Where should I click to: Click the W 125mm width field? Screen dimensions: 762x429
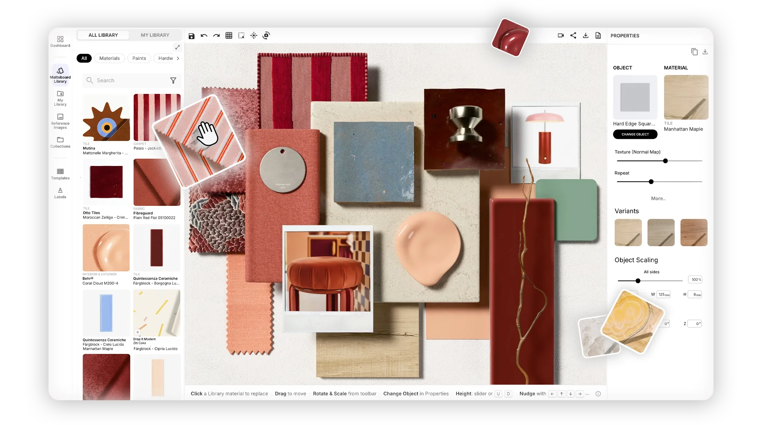click(664, 295)
